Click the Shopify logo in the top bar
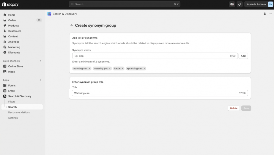The width and height of the screenshot is (274, 155). click(x=10, y=4)
